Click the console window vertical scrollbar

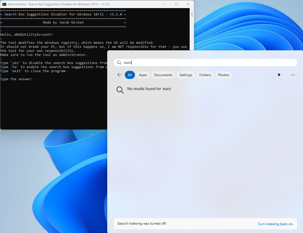[x=192, y=14]
